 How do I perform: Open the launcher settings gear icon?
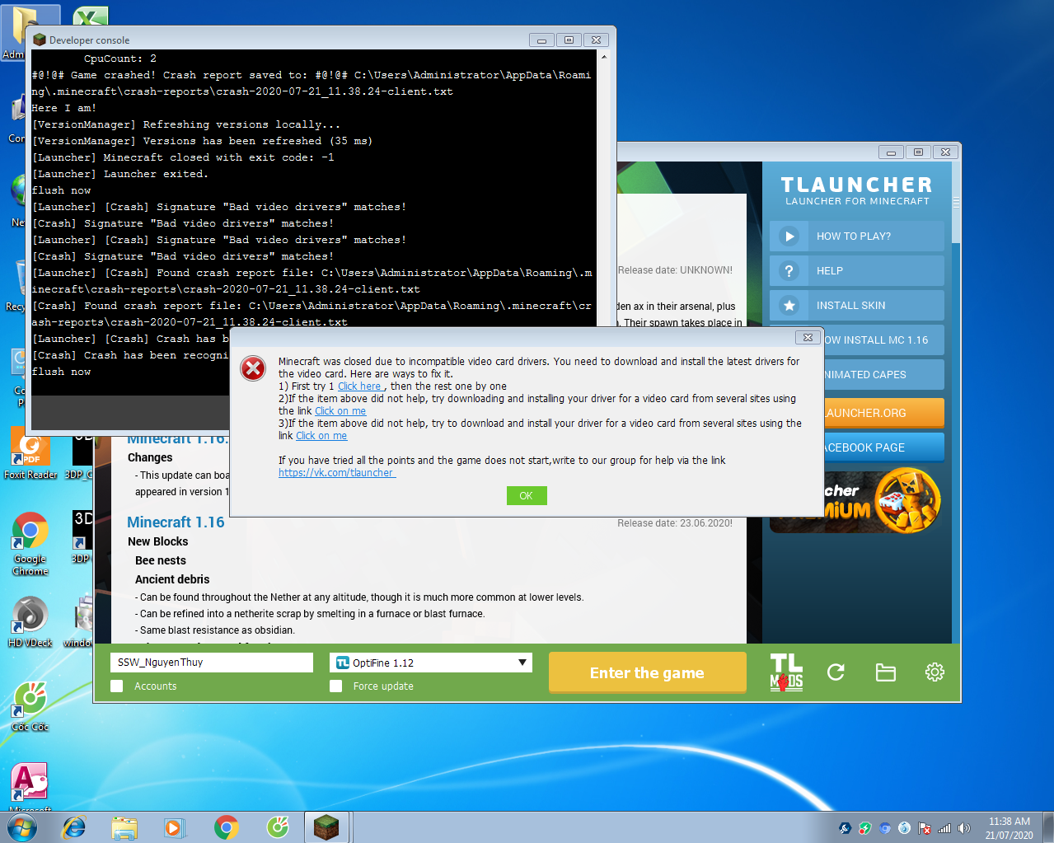(935, 672)
